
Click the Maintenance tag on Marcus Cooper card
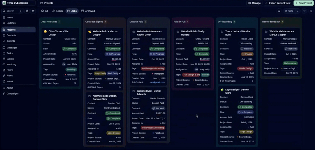290,63
